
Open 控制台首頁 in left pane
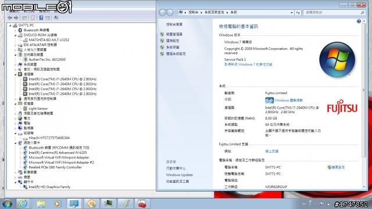pos(174,24)
